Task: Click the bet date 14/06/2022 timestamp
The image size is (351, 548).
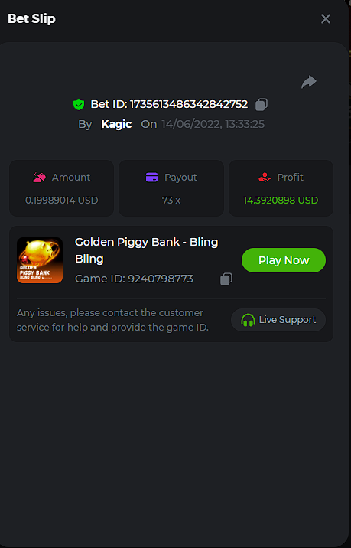Action: coord(213,124)
